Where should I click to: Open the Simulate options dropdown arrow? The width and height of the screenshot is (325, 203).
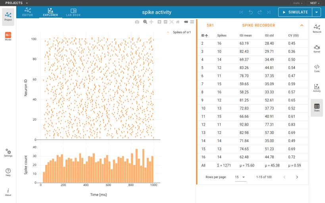317,12
